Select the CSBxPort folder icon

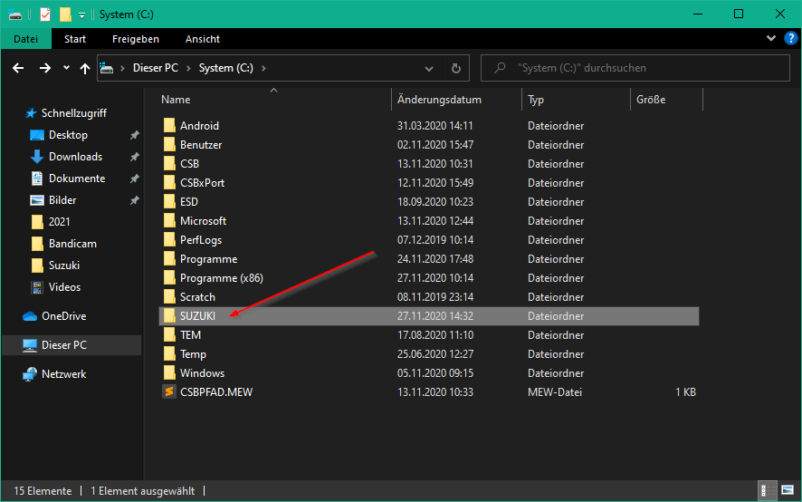click(x=169, y=182)
